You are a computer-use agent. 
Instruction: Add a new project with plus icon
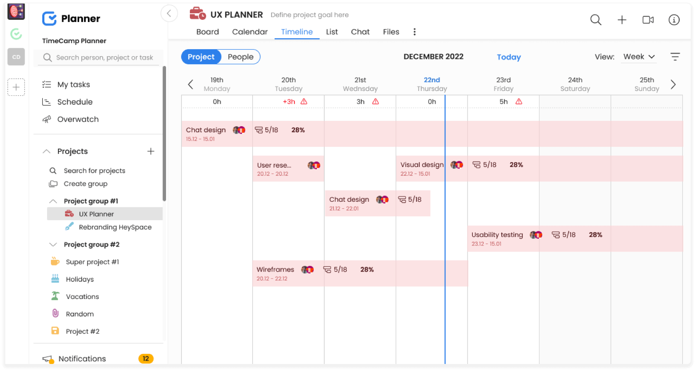click(x=151, y=151)
